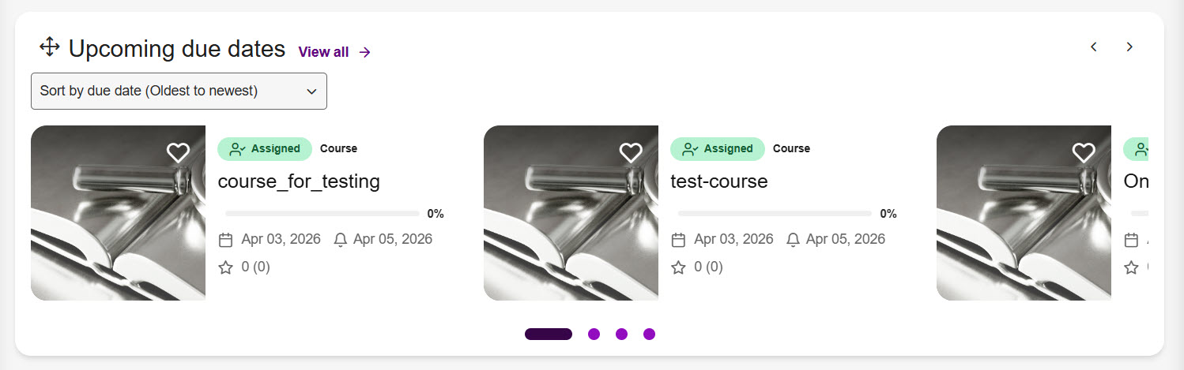The height and width of the screenshot is (370, 1184).
Task: Open the course_for_testing title link
Action: point(299,181)
